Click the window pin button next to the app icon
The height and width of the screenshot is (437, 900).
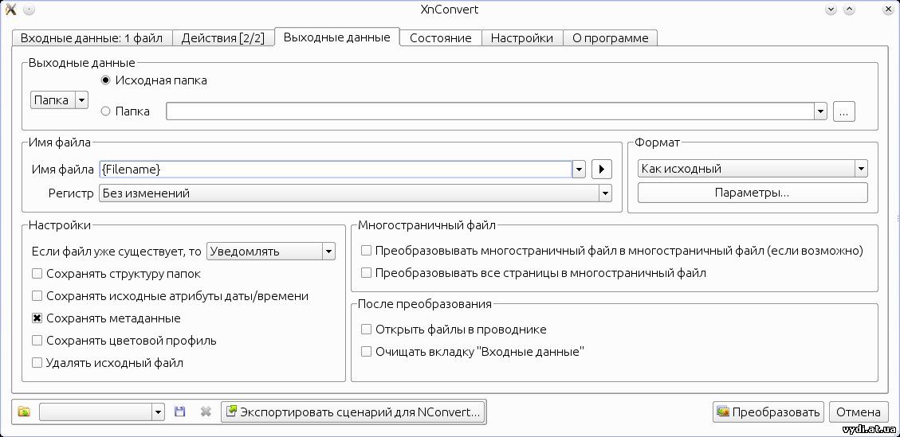(x=29, y=10)
